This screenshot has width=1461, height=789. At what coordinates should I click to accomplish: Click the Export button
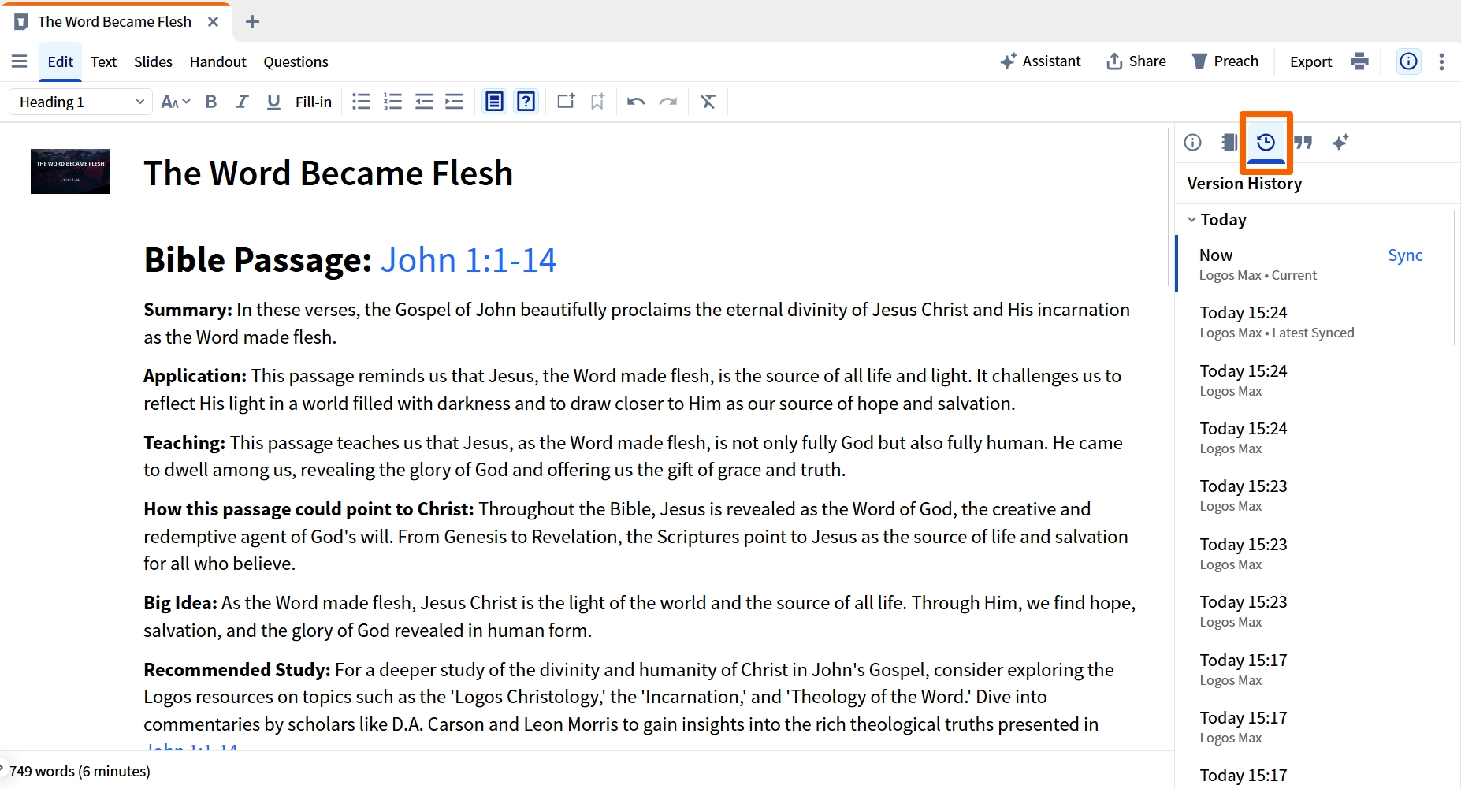point(1310,61)
